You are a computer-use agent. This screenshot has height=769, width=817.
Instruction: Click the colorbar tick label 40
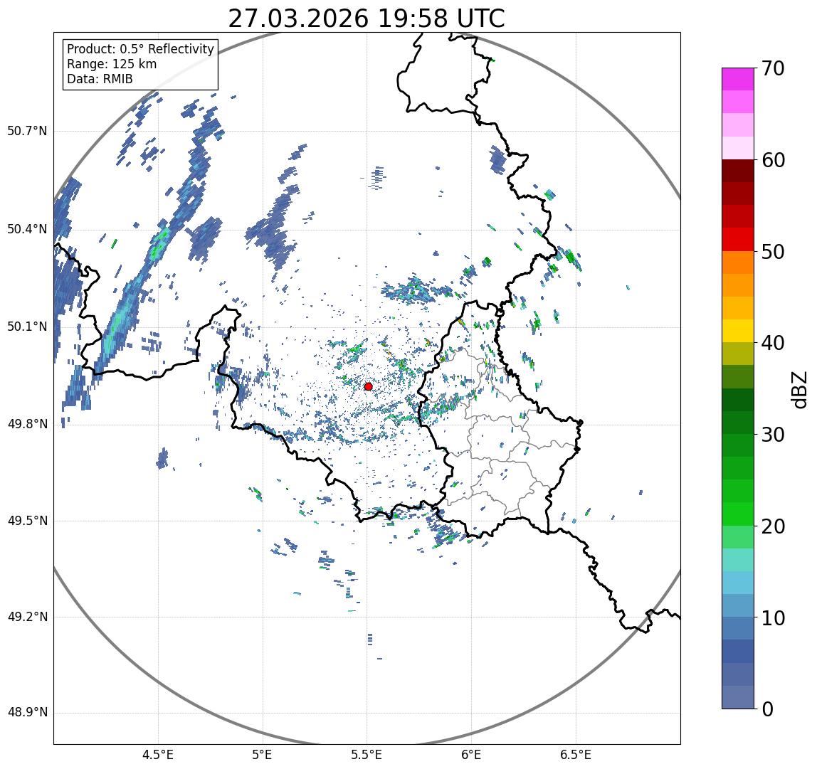pos(773,344)
